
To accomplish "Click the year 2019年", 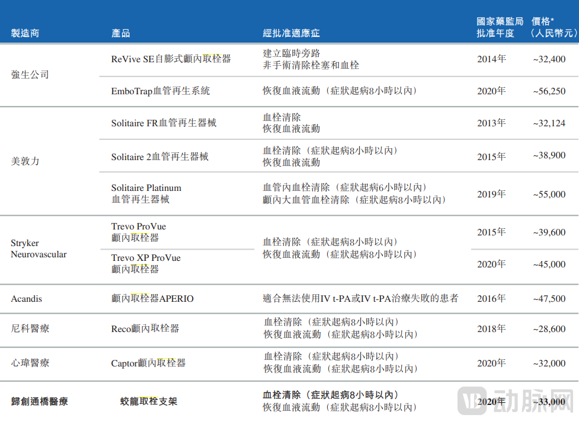I will pos(491,194).
